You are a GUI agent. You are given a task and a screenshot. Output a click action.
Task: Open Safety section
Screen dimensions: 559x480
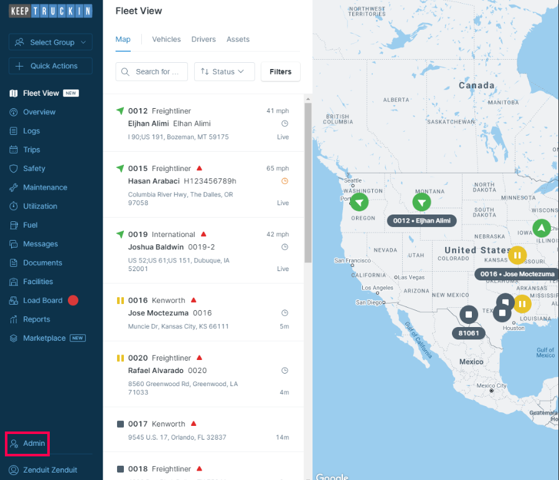(34, 168)
